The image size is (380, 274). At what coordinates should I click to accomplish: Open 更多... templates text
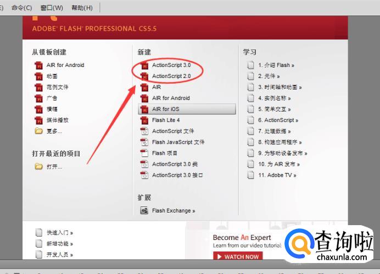click(54, 131)
